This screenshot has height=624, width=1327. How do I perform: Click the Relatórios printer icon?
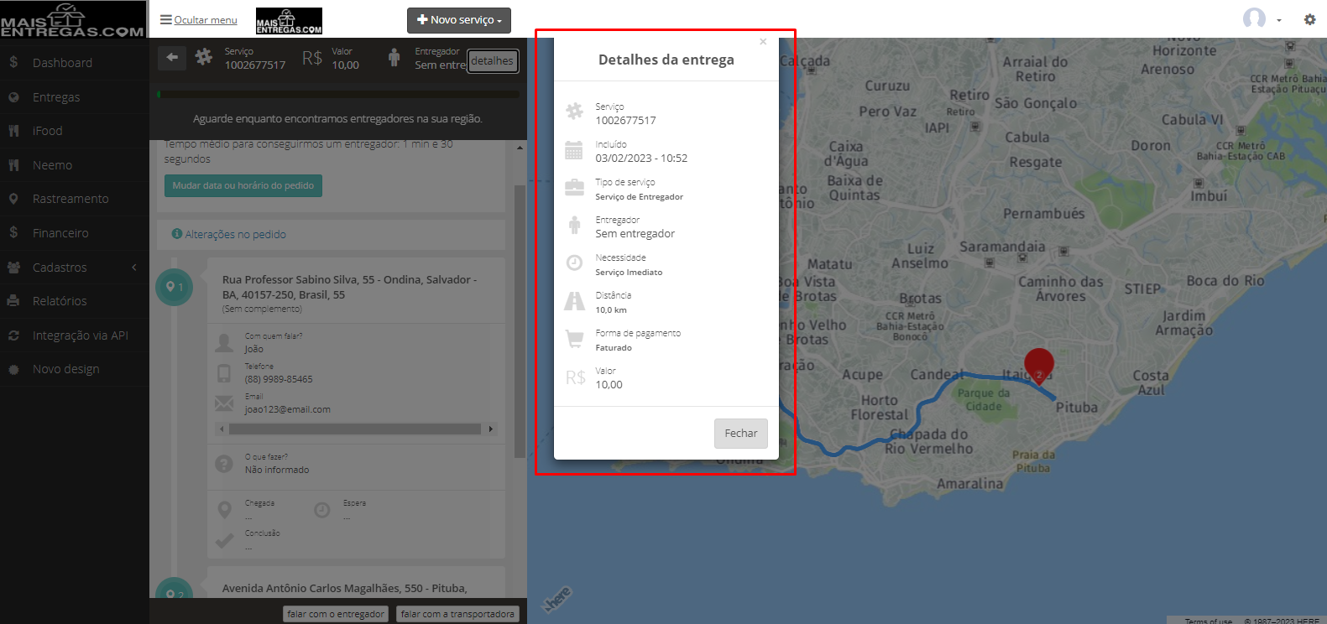[13, 301]
